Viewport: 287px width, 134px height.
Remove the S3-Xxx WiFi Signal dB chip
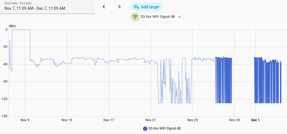click(x=180, y=17)
